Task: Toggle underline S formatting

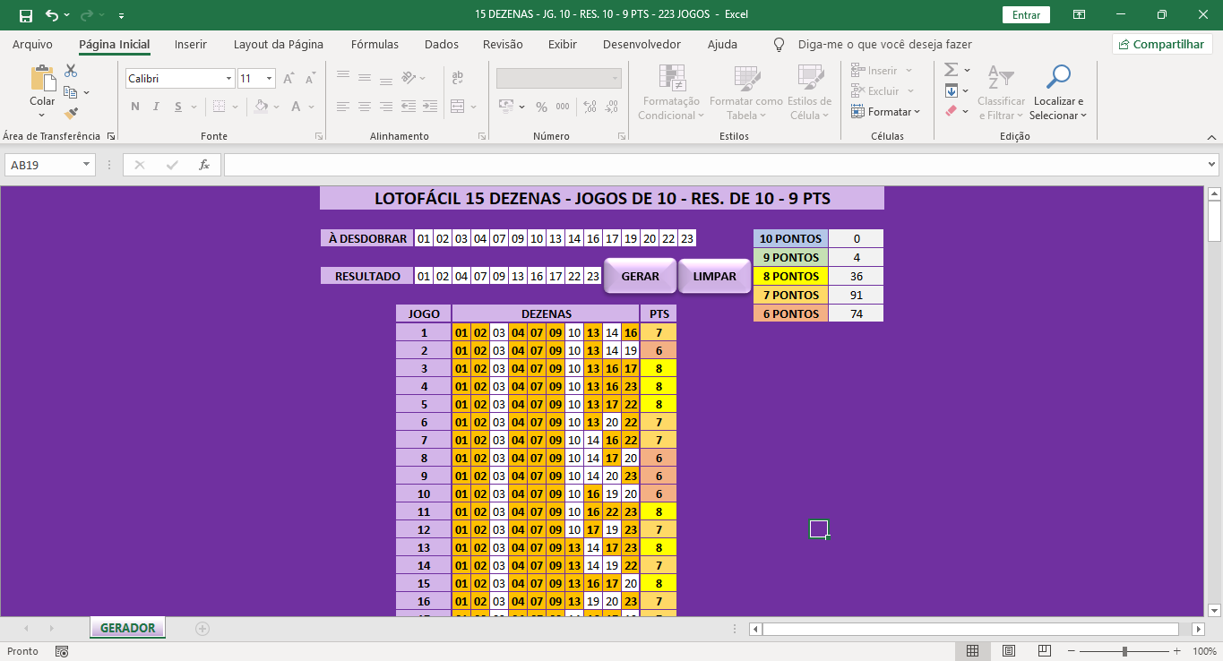Action: coord(178,107)
